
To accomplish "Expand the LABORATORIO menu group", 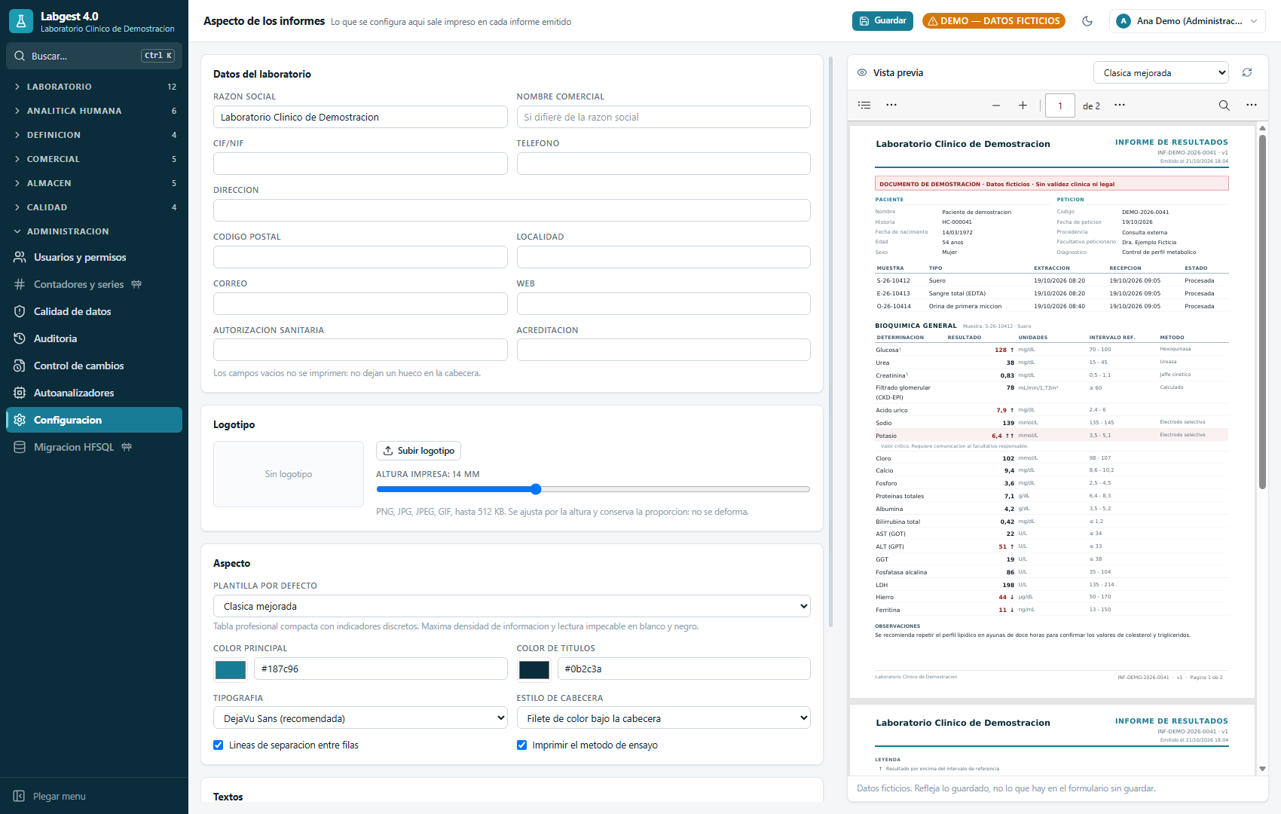I will click(x=94, y=87).
